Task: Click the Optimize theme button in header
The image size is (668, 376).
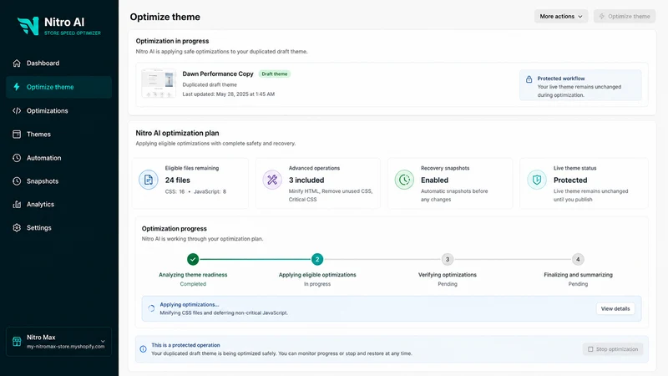Action: pyautogui.click(x=625, y=16)
